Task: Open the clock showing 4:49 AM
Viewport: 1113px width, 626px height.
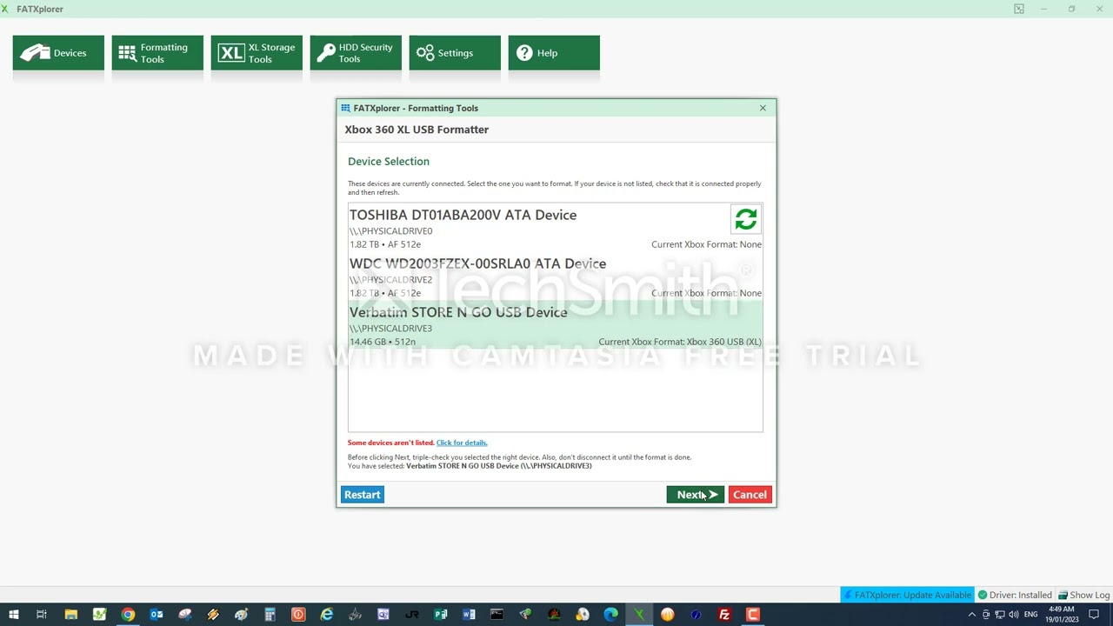Action: click(x=1062, y=615)
